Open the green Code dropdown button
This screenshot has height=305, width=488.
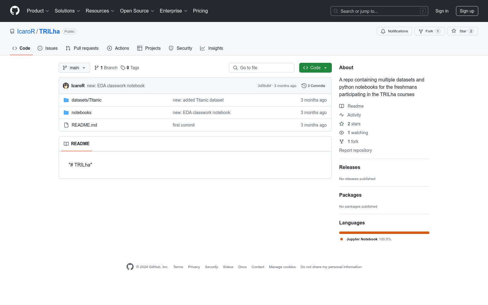[315, 68]
